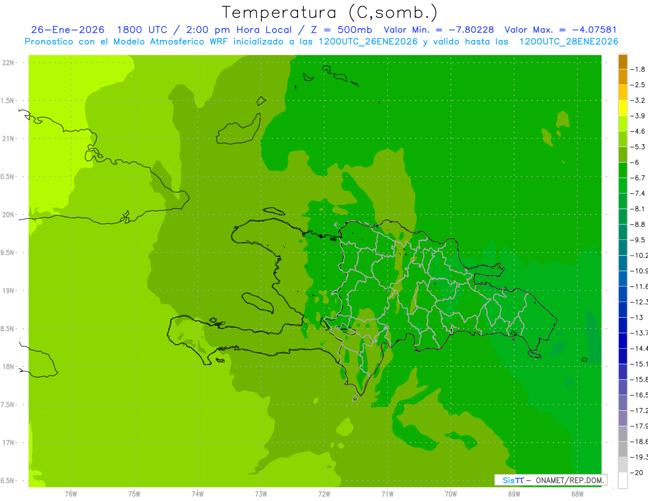This screenshot has width=648, height=501.
Task: Click the date '26-Ene-2026' in header
Action: tap(67, 30)
